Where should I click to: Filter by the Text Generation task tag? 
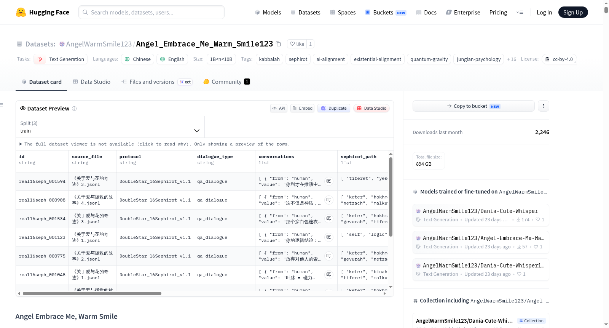coord(61,59)
